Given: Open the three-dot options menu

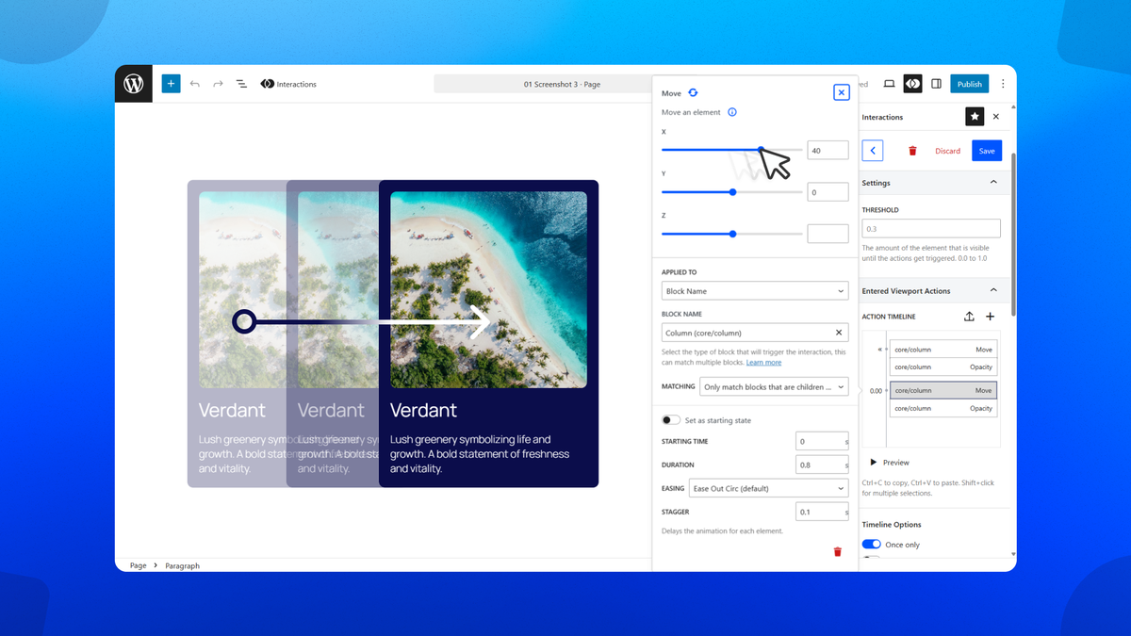Looking at the screenshot, I should tap(1003, 83).
